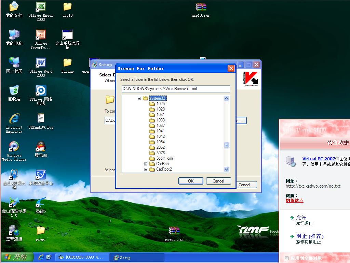Open the 回收站 Recycle Bin icon
This screenshot has height=263, width=350.
tap(14, 91)
